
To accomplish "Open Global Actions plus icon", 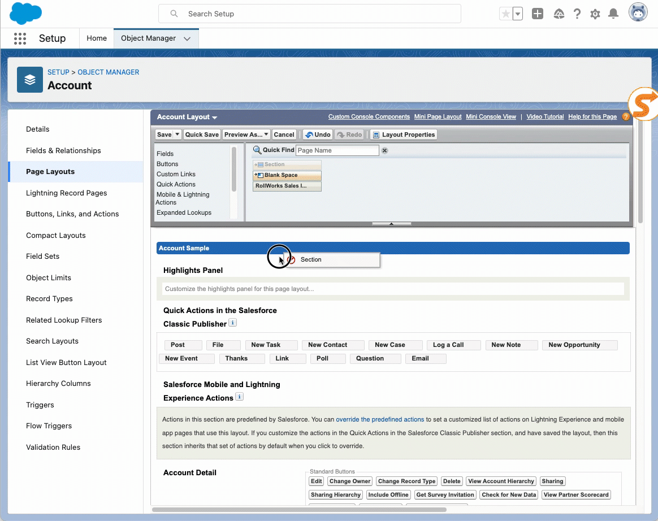I will point(538,14).
